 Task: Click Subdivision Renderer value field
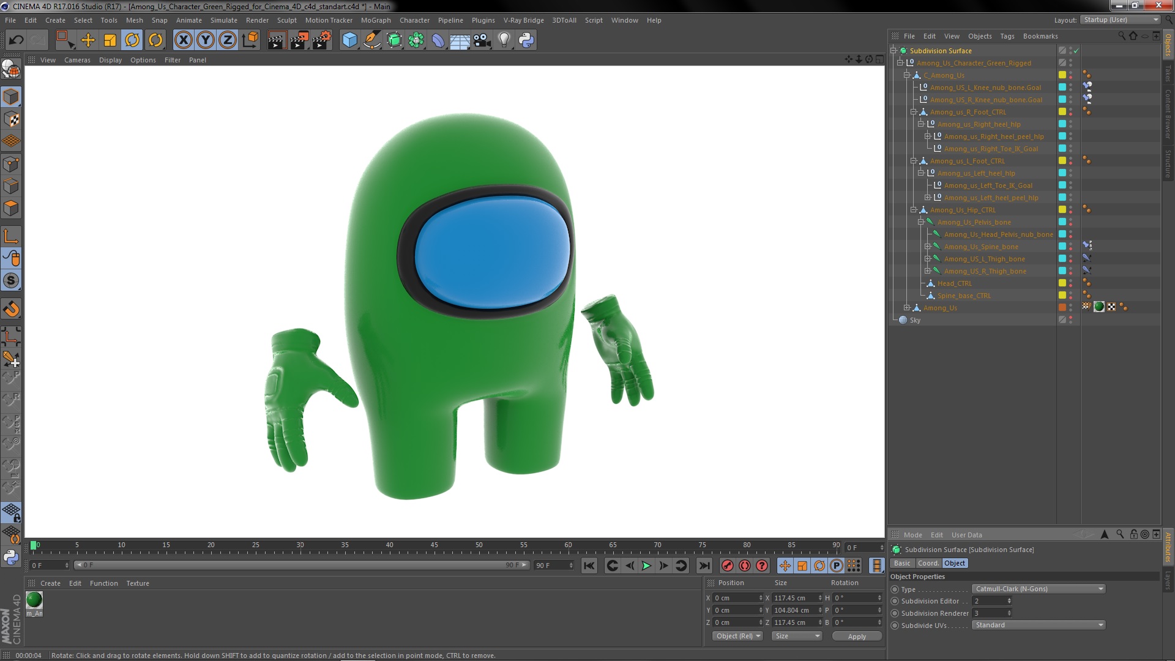(x=991, y=613)
